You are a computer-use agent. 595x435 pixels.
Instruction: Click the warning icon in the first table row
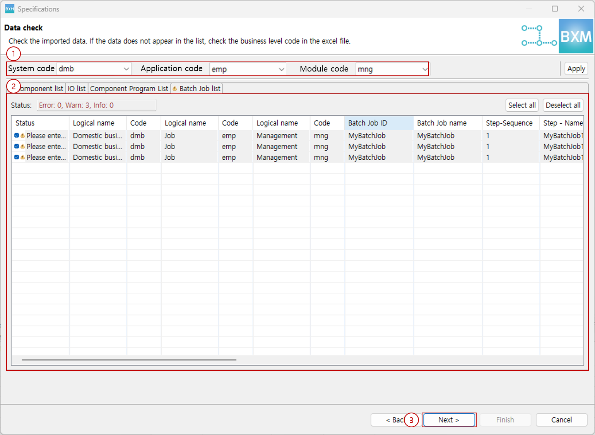(x=22, y=136)
